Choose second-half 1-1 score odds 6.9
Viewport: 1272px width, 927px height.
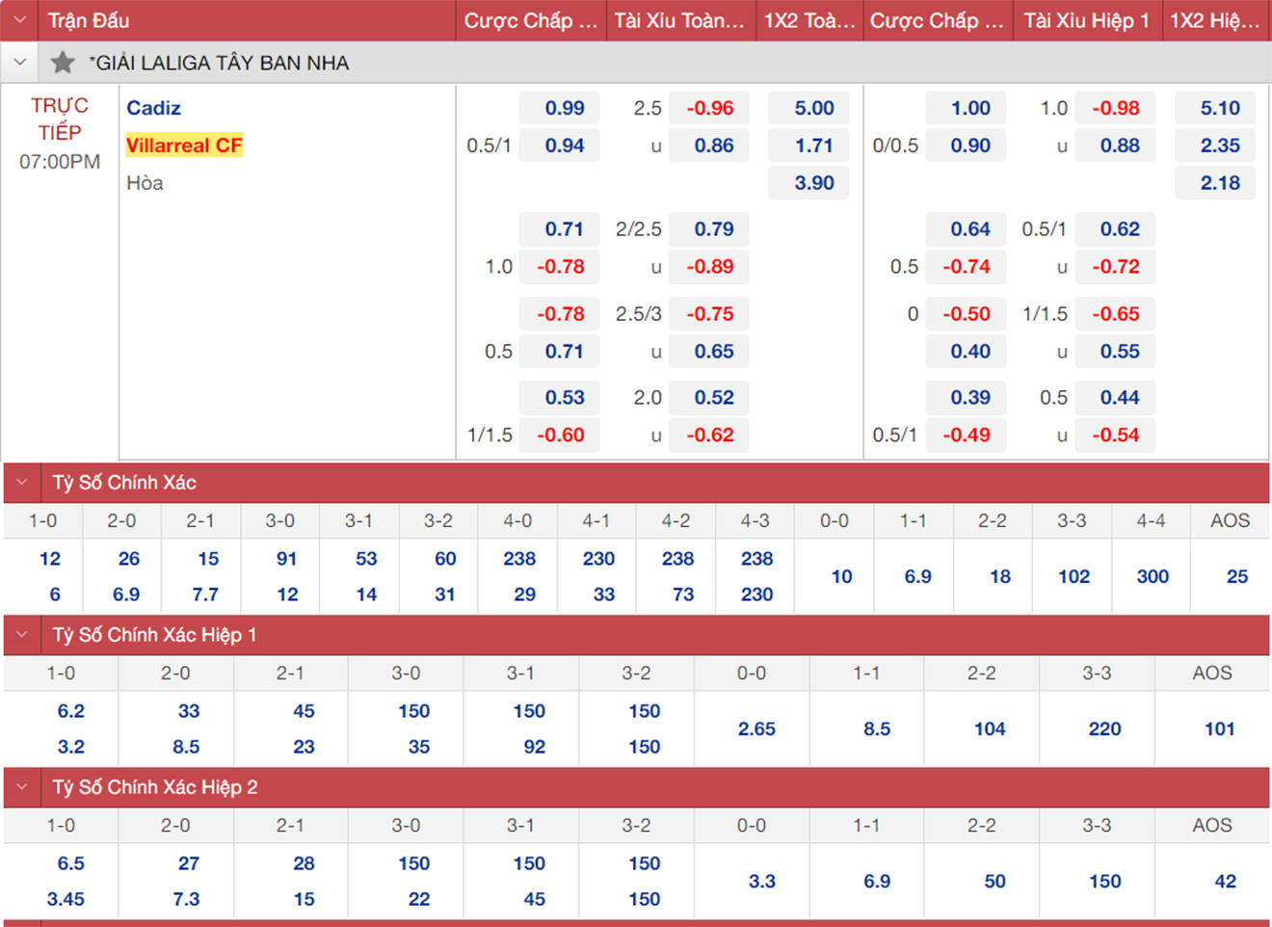click(x=876, y=881)
